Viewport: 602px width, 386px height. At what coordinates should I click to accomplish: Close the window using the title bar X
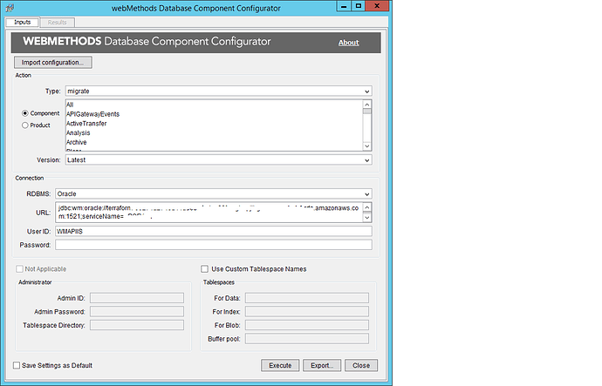pyautogui.click(x=377, y=6)
